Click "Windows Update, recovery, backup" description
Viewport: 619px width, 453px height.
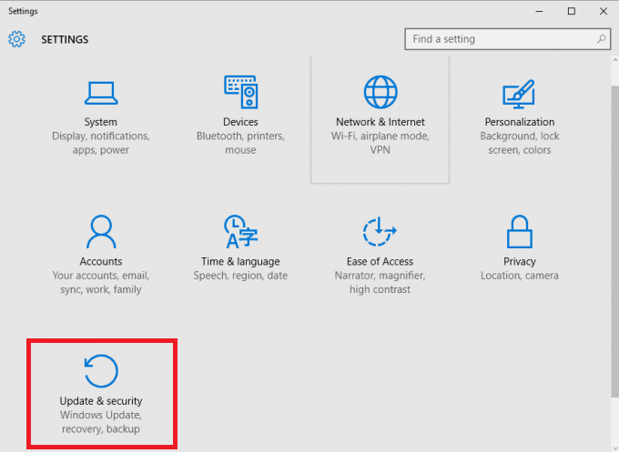[101, 422]
